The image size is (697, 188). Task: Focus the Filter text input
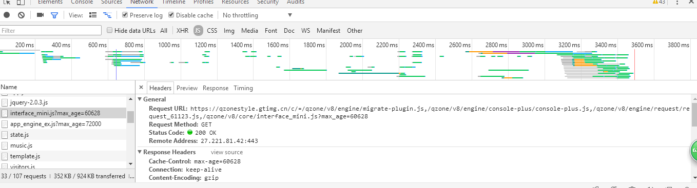coord(51,31)
